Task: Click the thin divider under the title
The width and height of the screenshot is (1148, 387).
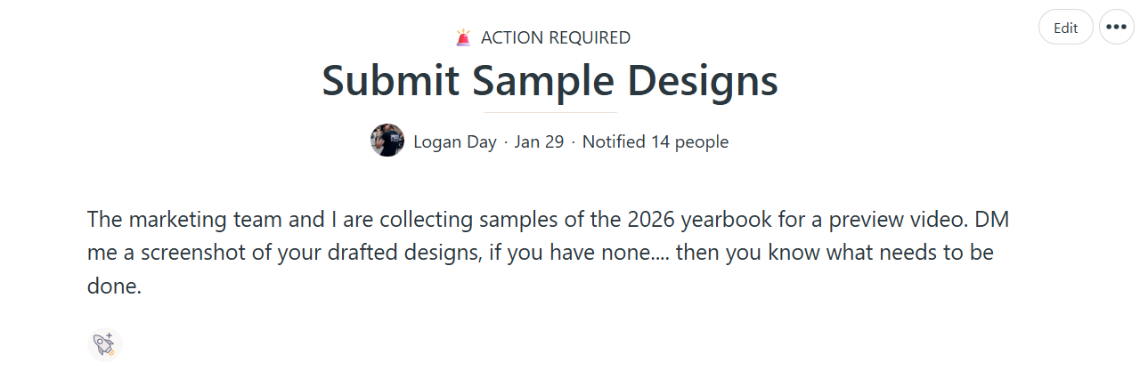Action: coord(550,113)
